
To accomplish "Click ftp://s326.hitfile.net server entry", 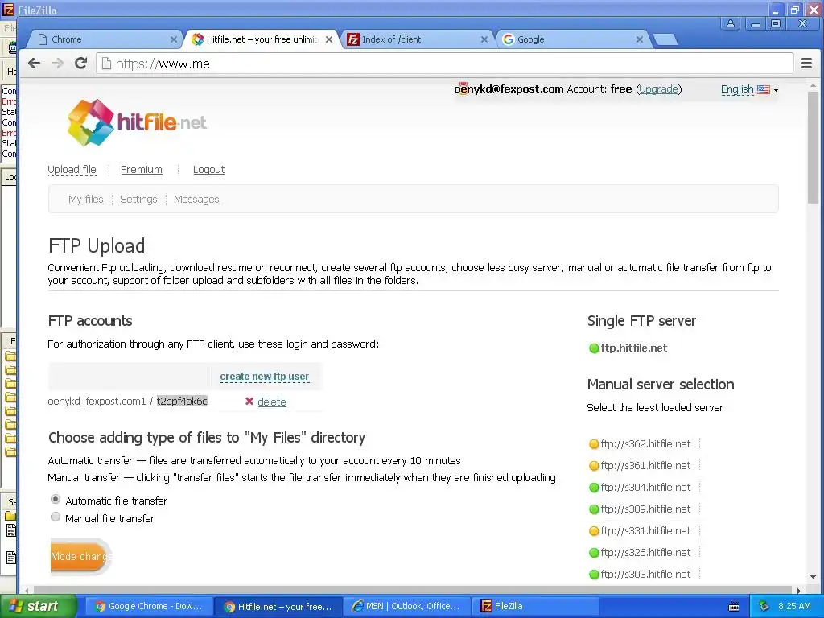I will point(645,553).
